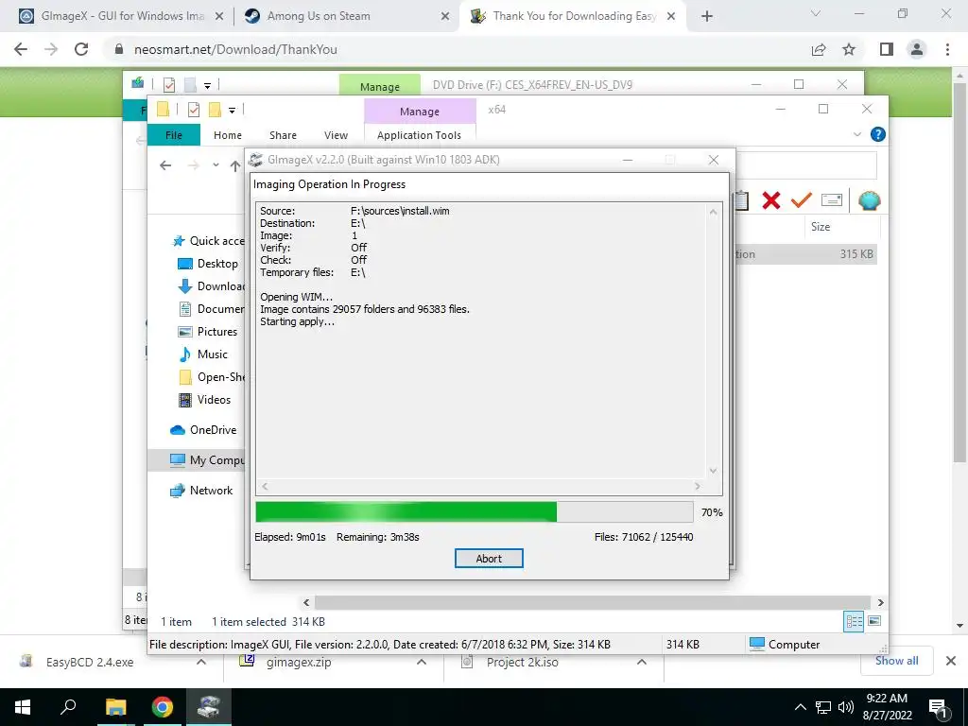Open the View ribbon tab
The width and height of the screenshot is (968, 726).
336,134
